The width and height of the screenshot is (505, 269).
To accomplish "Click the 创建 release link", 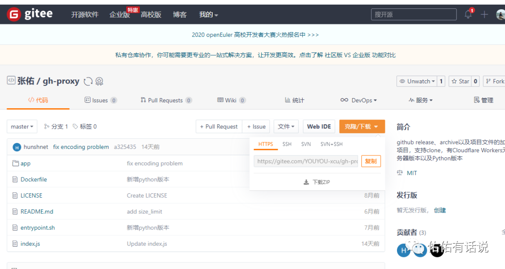I will [440, 210].
